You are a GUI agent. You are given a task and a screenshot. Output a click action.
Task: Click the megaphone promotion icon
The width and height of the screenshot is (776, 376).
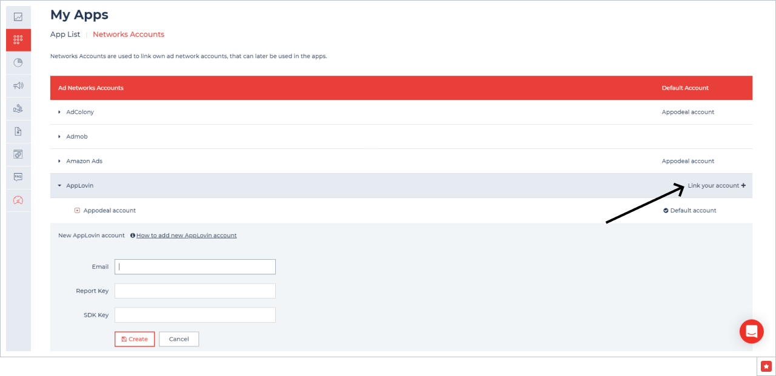coord(18,85)
